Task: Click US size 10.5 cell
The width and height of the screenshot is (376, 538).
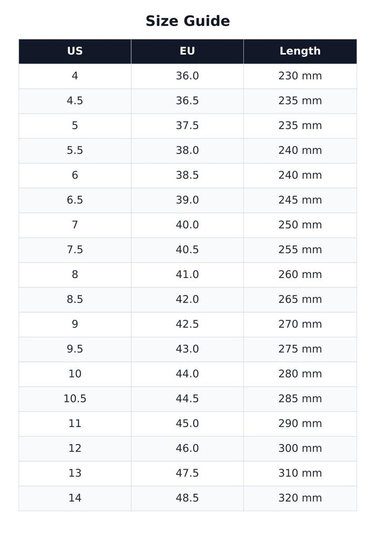Action: [75, 399]
